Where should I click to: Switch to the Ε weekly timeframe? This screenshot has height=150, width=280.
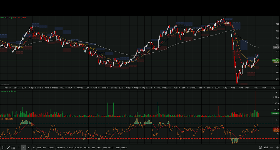point(29,148)
